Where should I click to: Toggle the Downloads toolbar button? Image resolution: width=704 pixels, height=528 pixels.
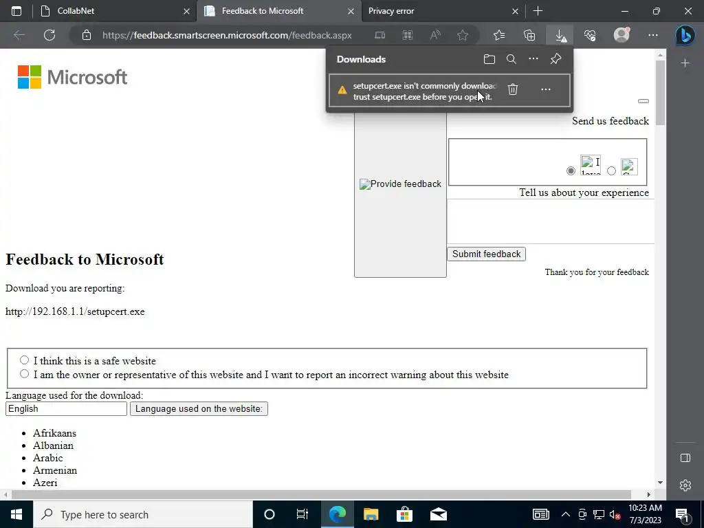560,35
